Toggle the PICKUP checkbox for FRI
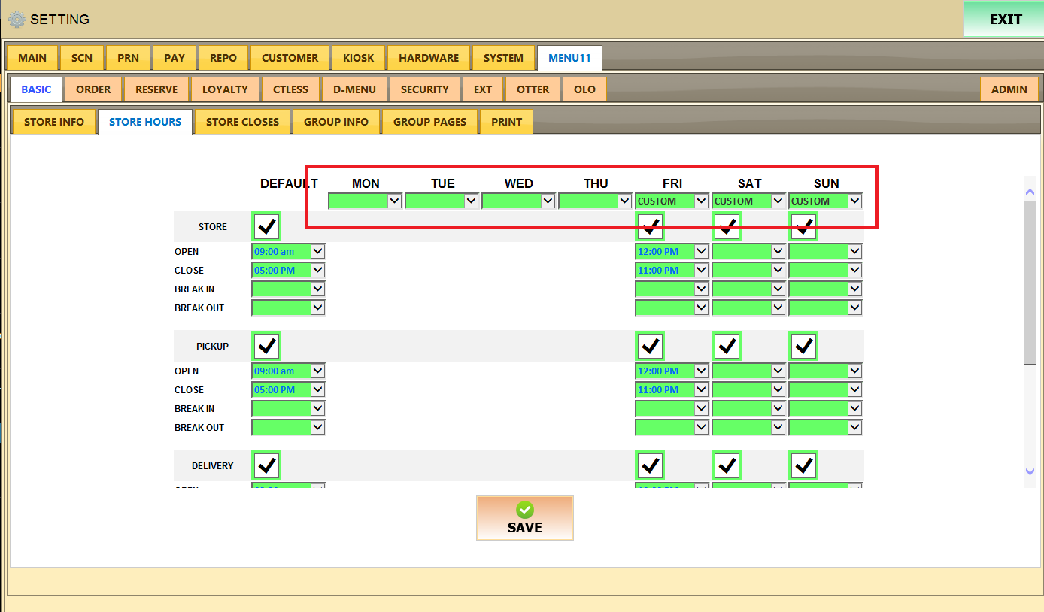 coord(651,346)
